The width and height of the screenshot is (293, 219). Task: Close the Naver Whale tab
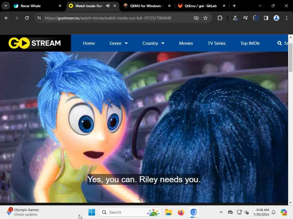point(60,6)
